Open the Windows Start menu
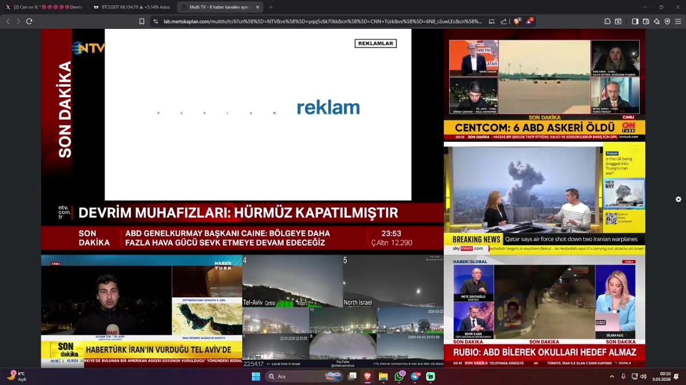Screen dimensions: 686x385 click(x=256, y=376)
